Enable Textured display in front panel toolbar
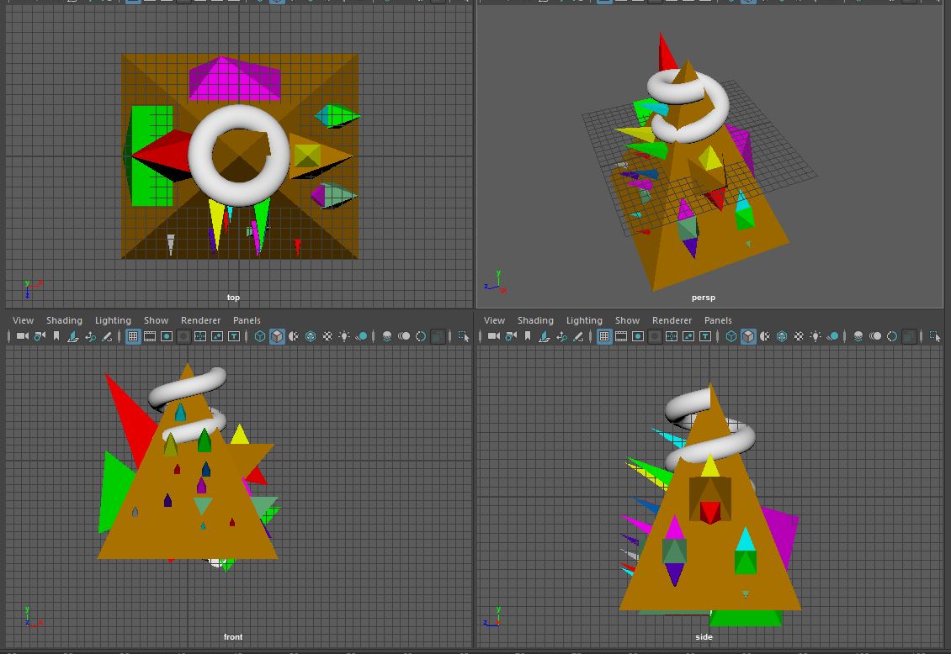 coord(327,337)
